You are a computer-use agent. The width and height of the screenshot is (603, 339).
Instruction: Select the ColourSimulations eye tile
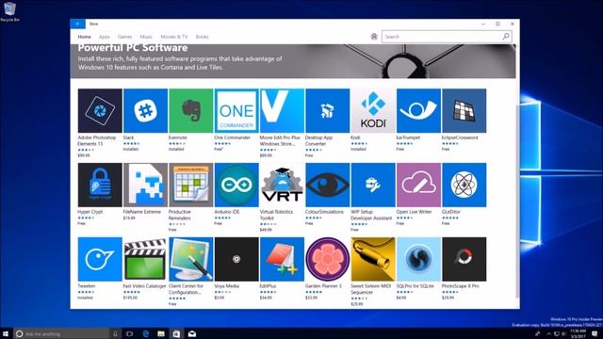[328, 185]
